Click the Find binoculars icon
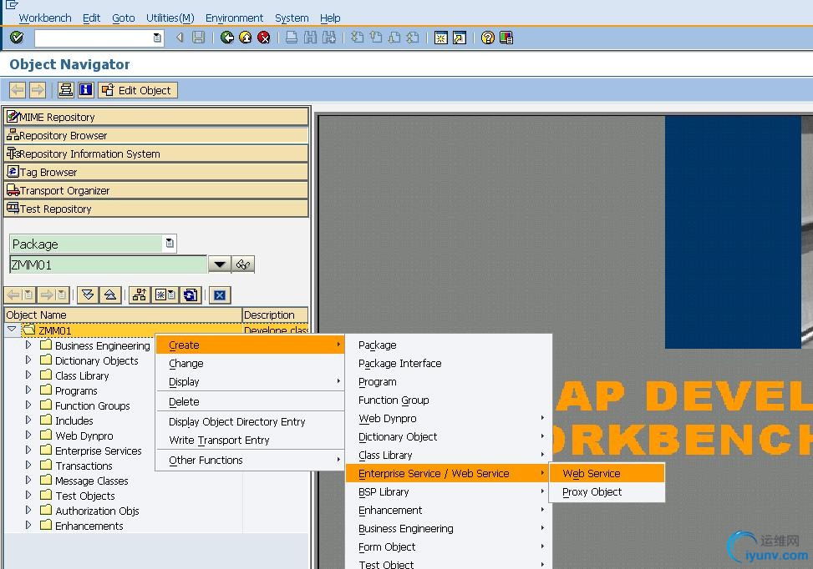The width and height of the screenshot is (813, 569). (x=310, y=38)
